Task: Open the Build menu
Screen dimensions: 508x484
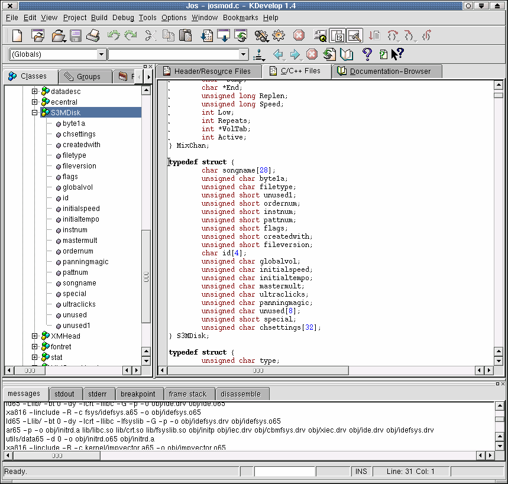Action: pyautogui.click(x=99, y=18)
